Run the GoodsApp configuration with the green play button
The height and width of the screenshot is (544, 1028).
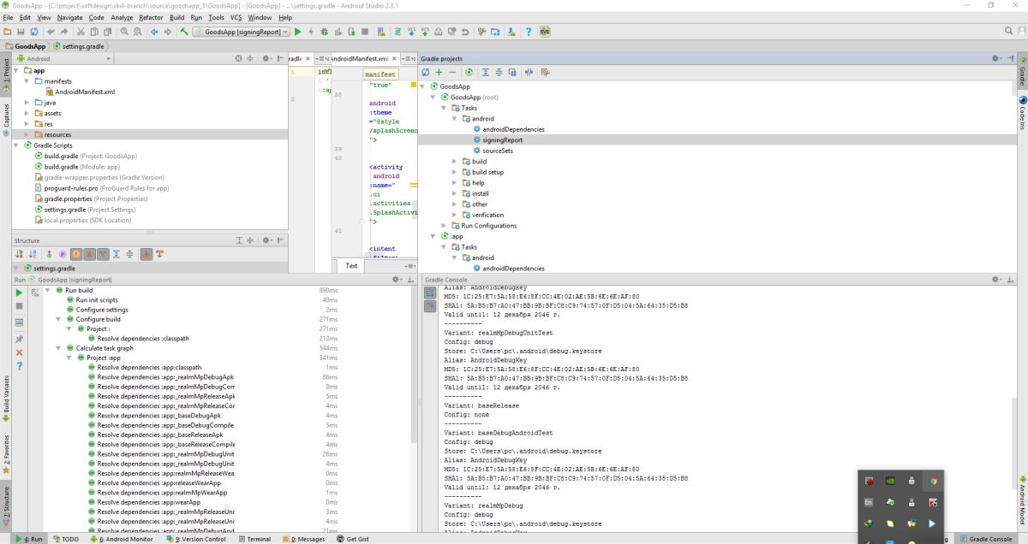[297, 32]
